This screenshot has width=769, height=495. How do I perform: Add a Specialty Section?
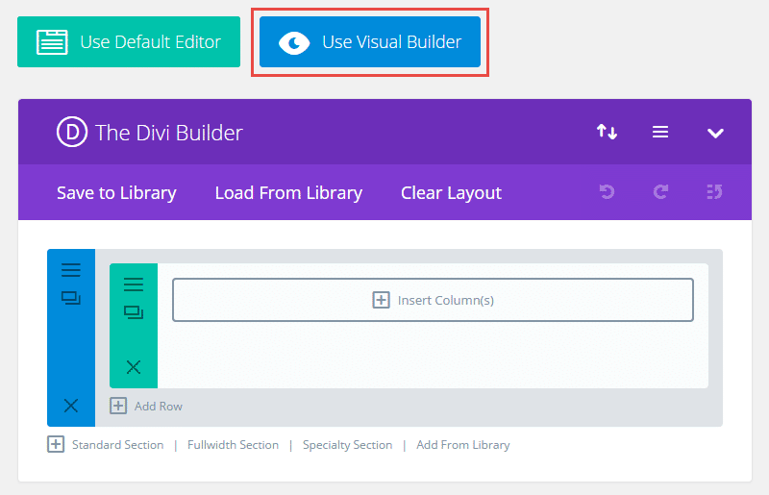click(x=347, y=445)
